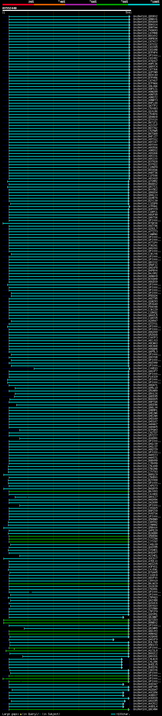Select hit label UniRef100_P49693
Screen dimensions: 162x716
(x=145, y=30)
